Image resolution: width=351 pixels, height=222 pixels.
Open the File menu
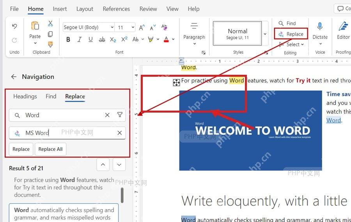(14, 9)
